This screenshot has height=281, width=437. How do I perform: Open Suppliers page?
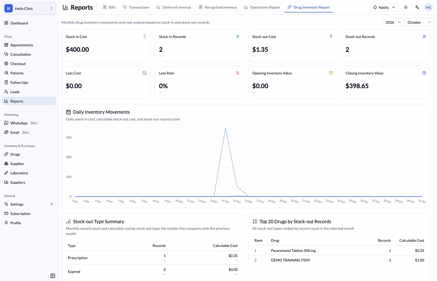pyautogui.click(x=29, y=182)
